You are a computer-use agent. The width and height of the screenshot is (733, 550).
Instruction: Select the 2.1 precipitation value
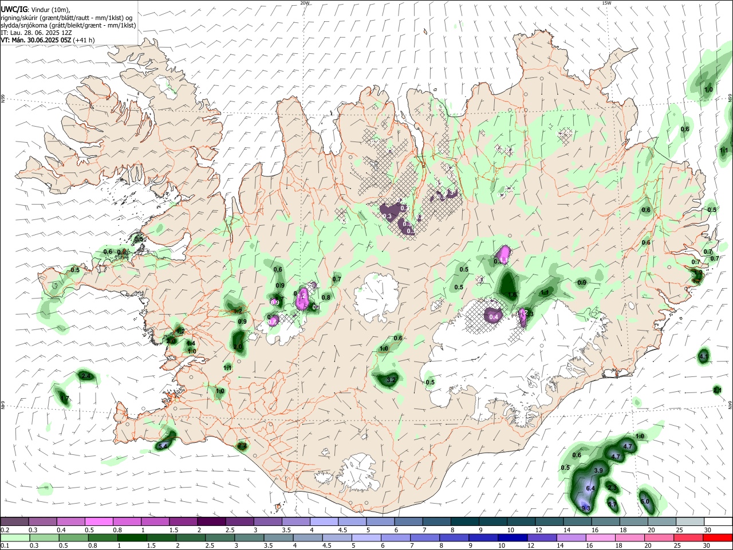point(718,390)
